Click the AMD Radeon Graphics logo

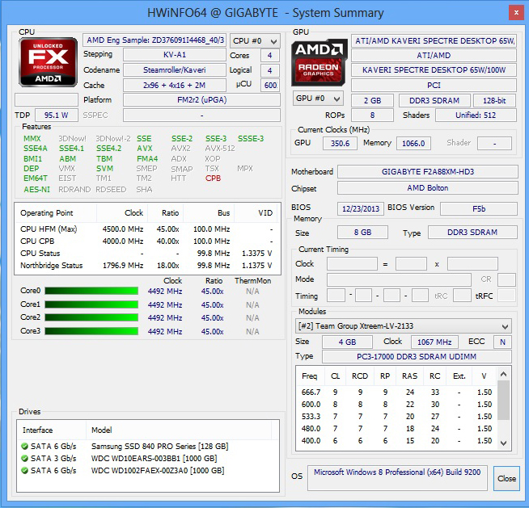(320, 62)
